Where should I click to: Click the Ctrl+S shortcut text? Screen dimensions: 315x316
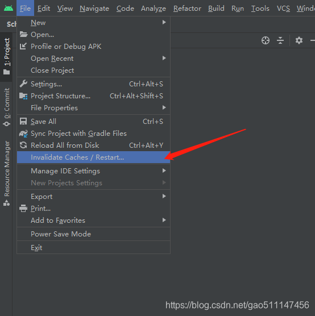153,121
